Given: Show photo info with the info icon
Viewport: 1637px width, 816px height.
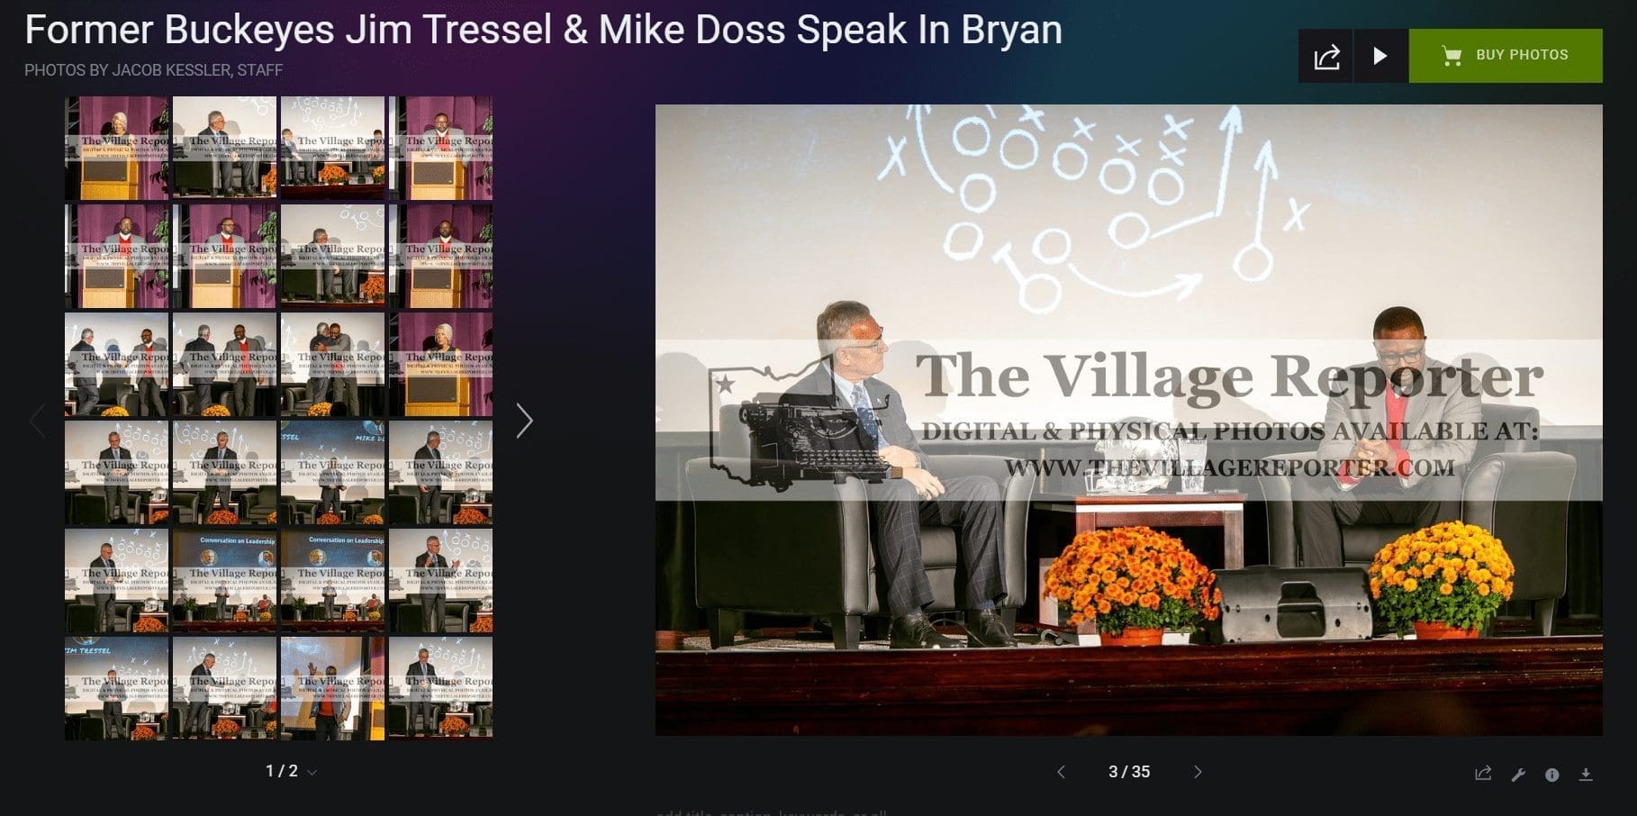Looking at the screenshot, I should [1552, 775].
